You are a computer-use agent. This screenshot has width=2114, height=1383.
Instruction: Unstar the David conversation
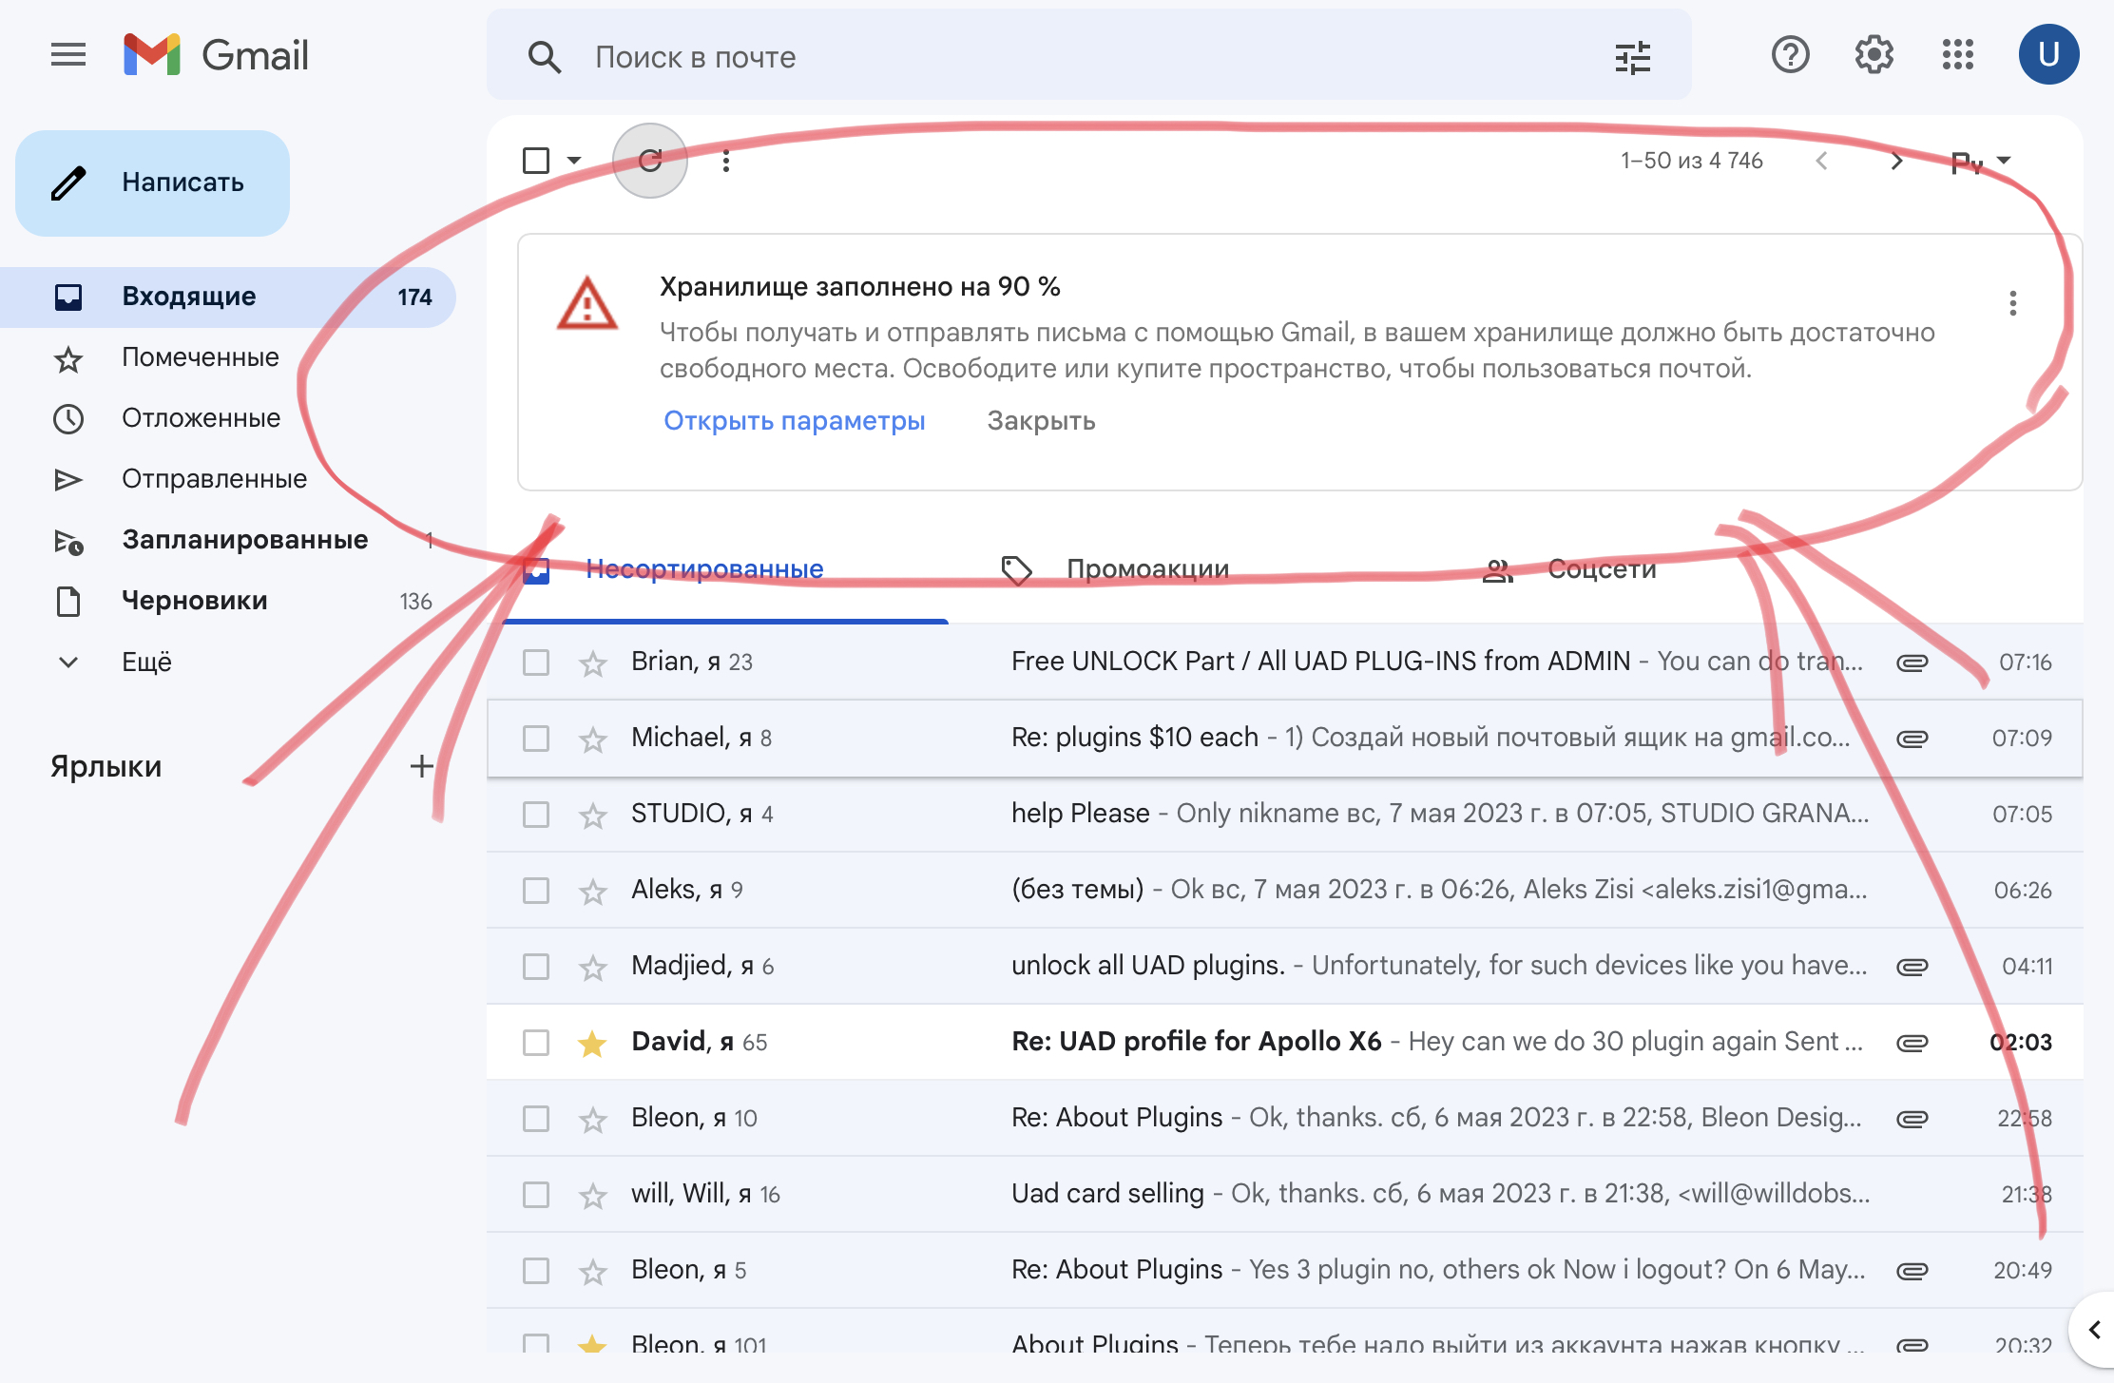point(593,1043)
